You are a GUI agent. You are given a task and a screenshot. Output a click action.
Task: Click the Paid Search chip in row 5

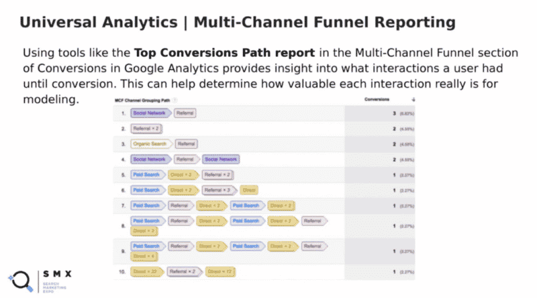[148, 175]
